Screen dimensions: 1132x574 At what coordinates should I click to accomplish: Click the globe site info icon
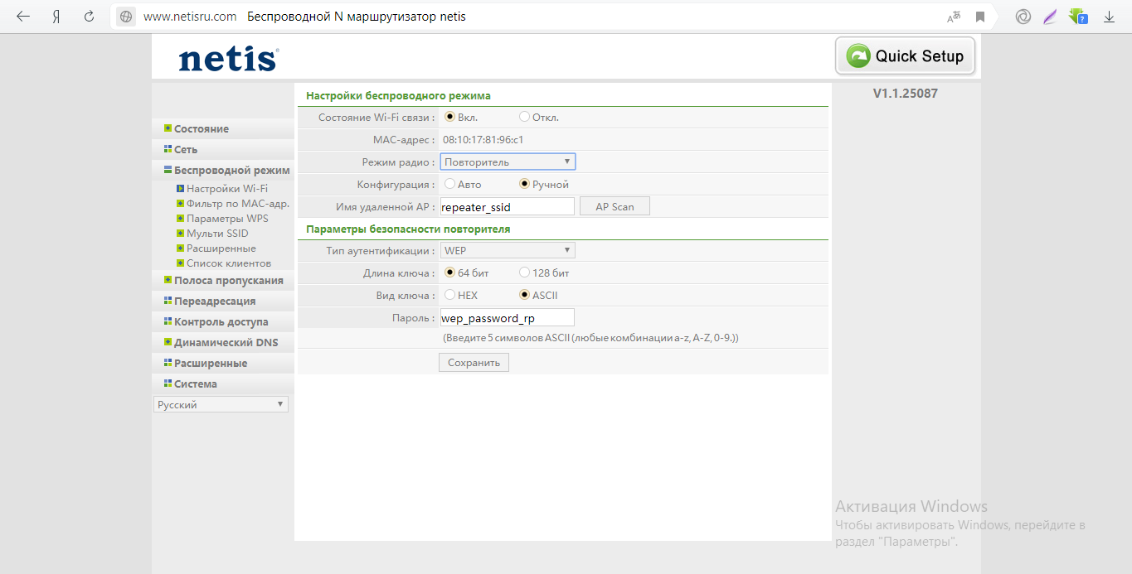pyautogui.click(x=126, y=17)
